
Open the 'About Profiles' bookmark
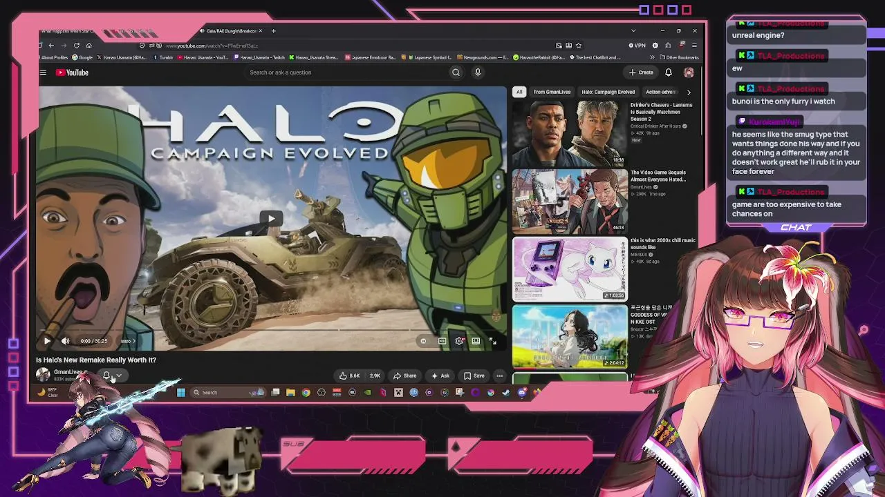click(x=53, y=58)
